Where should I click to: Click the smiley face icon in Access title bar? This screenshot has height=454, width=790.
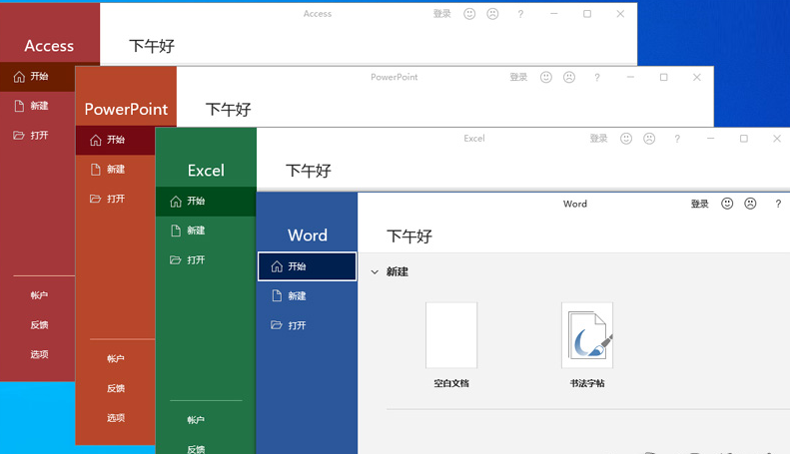pos(469,14)
